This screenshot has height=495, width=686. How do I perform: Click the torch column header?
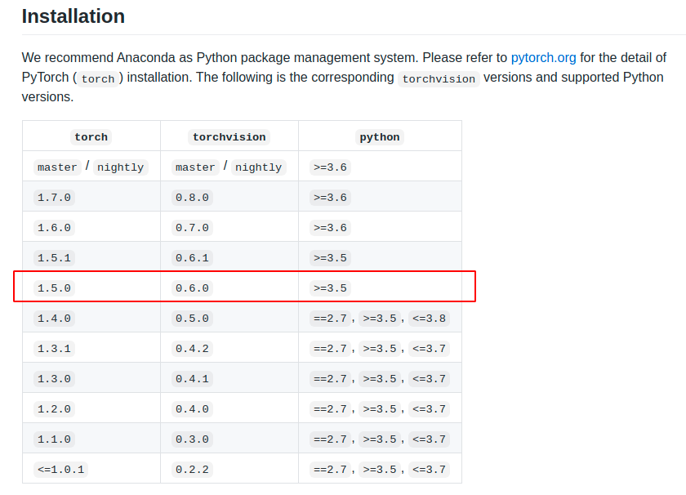pos(91,137)
